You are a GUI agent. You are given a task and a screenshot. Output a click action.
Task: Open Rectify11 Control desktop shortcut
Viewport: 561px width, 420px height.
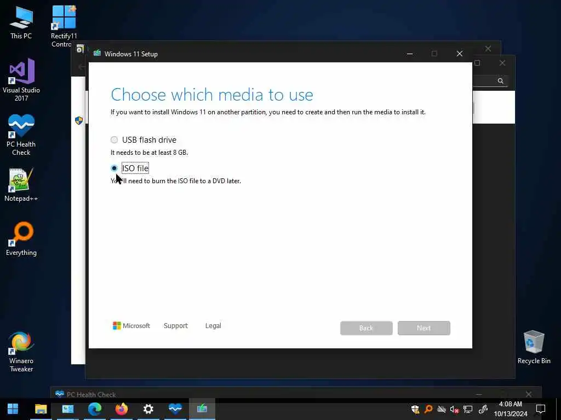64,26
